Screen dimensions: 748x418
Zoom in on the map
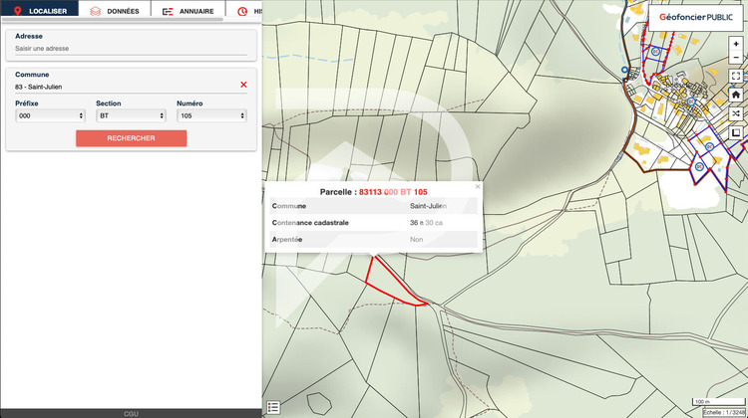(736, 44)
